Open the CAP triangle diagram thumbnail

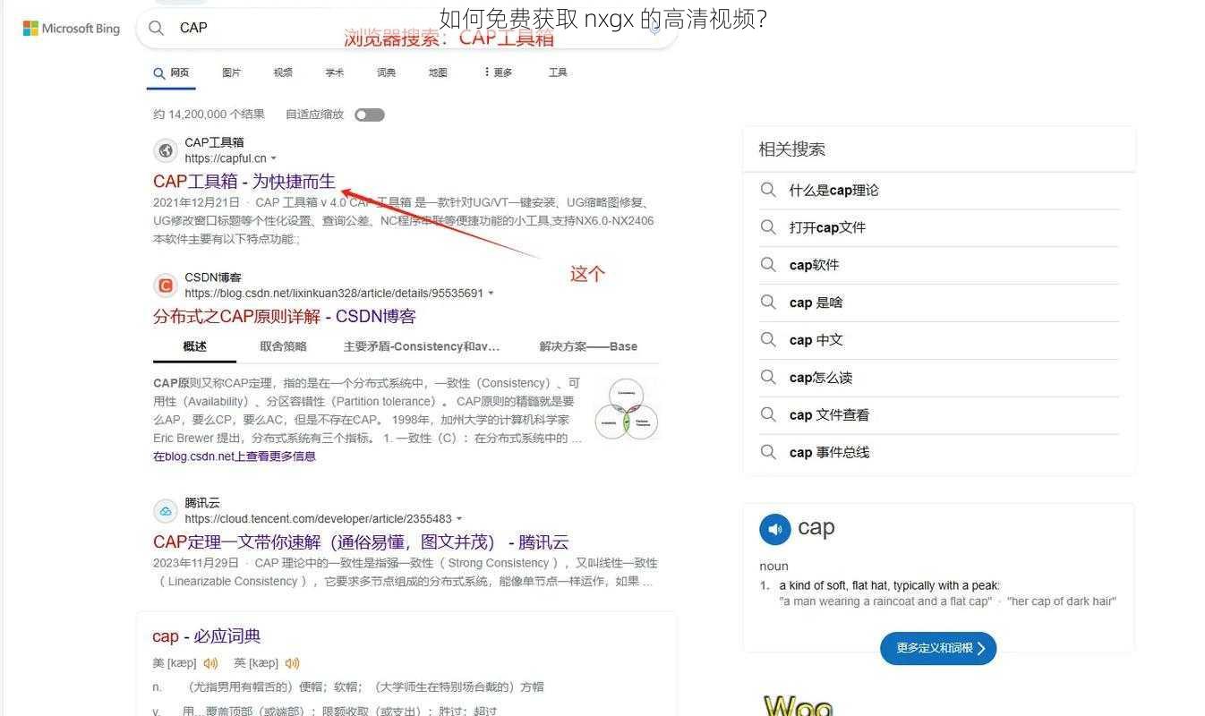(x=627, y=408)
